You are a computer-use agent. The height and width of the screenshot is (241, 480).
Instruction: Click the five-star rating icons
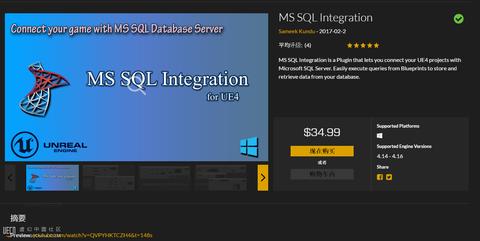point(363,45)
